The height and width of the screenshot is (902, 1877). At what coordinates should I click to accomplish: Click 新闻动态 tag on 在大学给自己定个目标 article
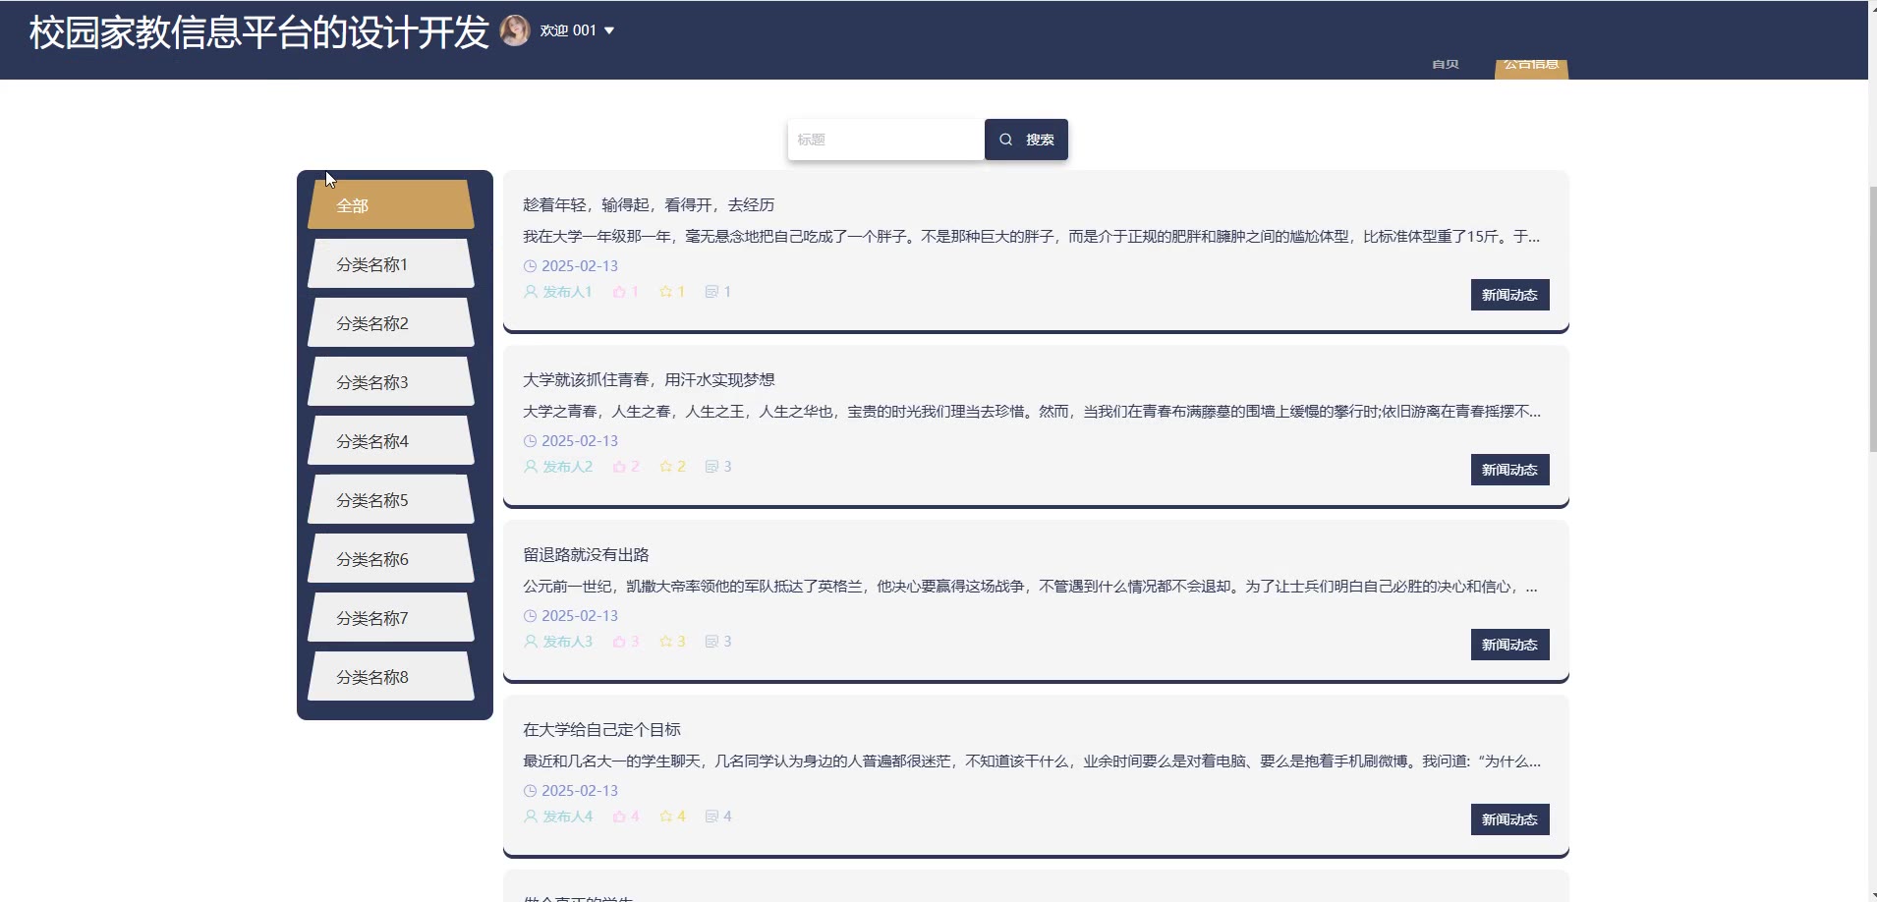pyautogui.click(x=1509, y=819)
